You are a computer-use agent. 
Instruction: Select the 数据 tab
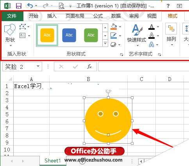(x=116, y=16)
